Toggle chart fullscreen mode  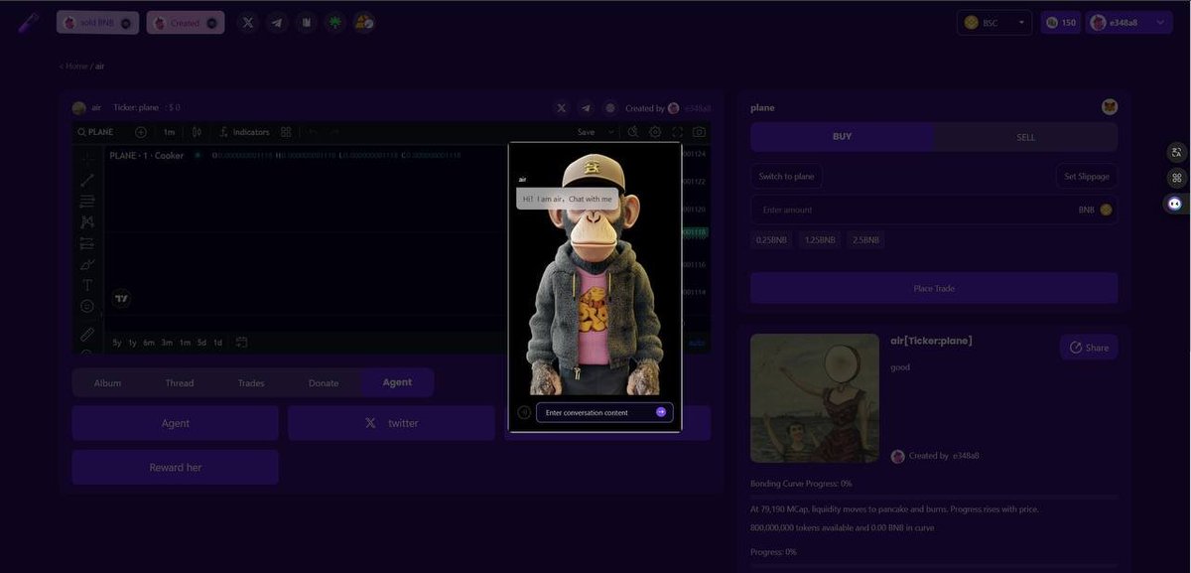coord(677,132)
